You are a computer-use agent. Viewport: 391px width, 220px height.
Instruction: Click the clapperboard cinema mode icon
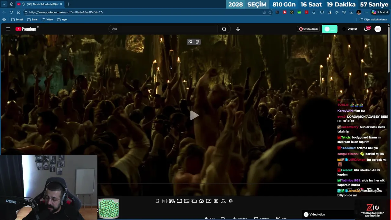tap(179, 201)
